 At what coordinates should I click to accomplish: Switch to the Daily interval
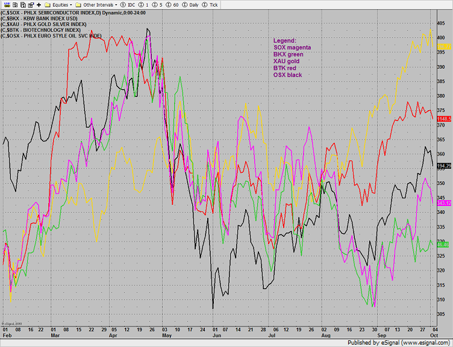pyautogui.click(x=190, y=5)
